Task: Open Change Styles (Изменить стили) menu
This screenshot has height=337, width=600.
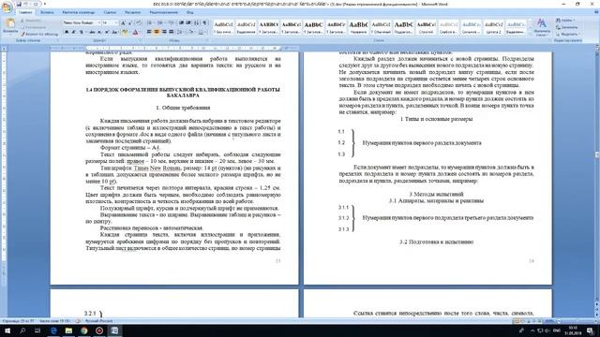Action: coord(542,27)
